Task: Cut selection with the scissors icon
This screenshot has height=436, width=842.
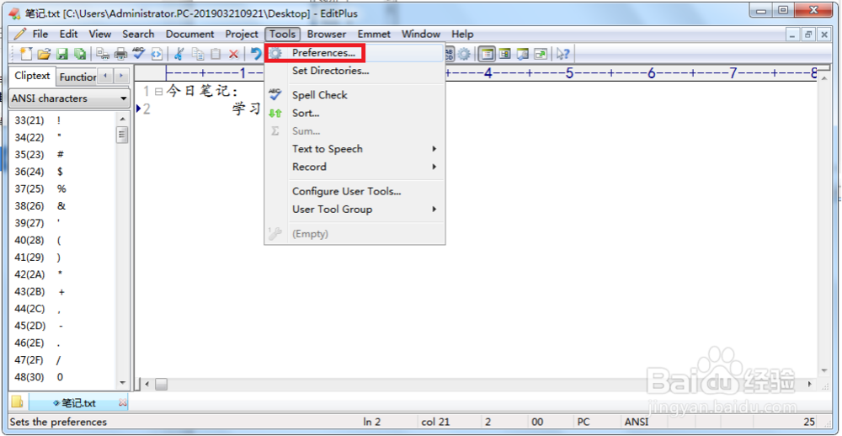Action: click(179, 54)
